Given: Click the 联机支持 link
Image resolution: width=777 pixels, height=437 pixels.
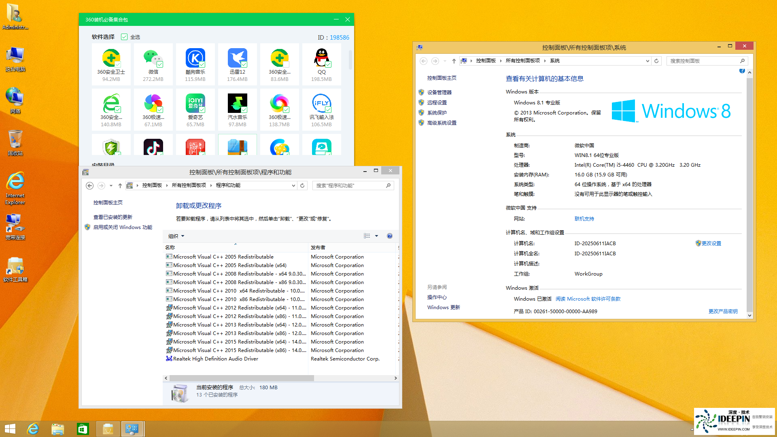Looking at the screenshot, I should point(584,218).
